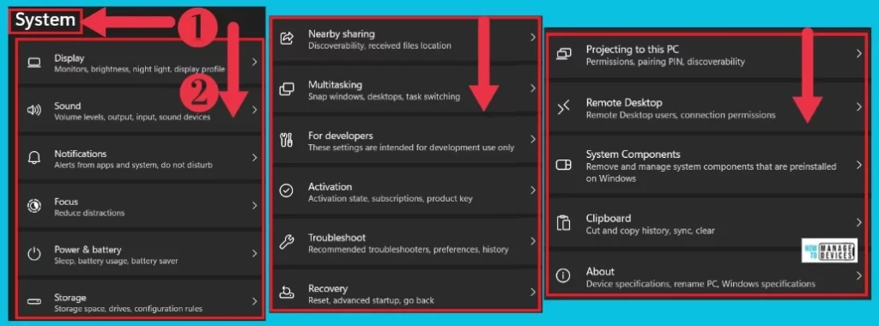Select Multitasking title
The height and width of the screenshot is (326, 879).
335,85
